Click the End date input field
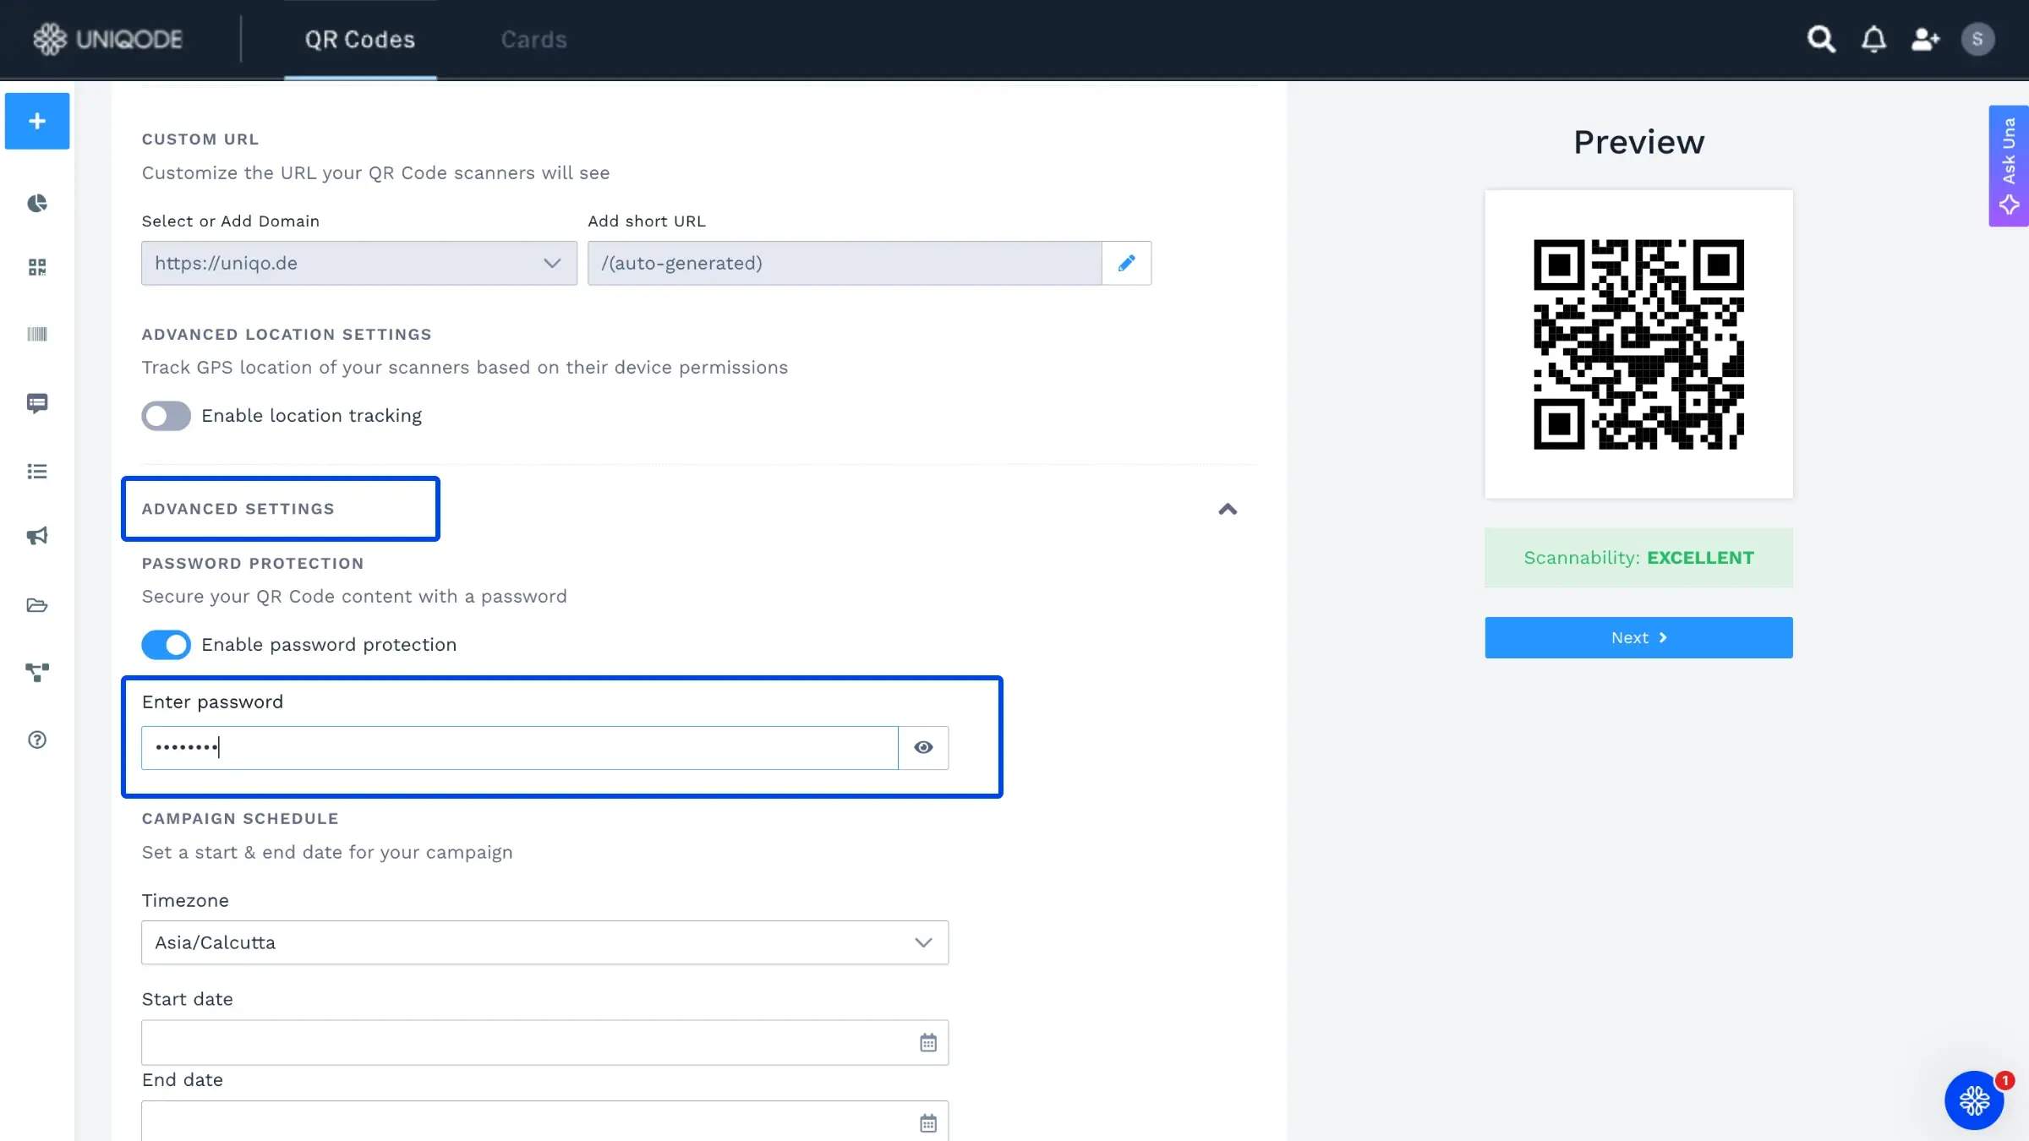This screenshot has width=2029, height=1141. 544,1121
